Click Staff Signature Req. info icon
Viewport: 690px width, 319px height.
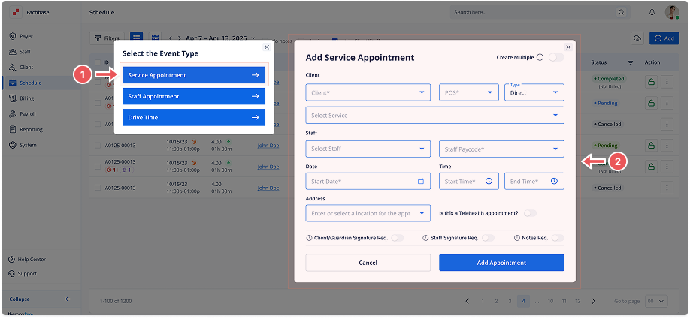425,238
